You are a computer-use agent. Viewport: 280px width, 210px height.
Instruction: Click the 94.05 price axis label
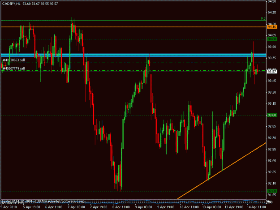[x=272, y=35]
